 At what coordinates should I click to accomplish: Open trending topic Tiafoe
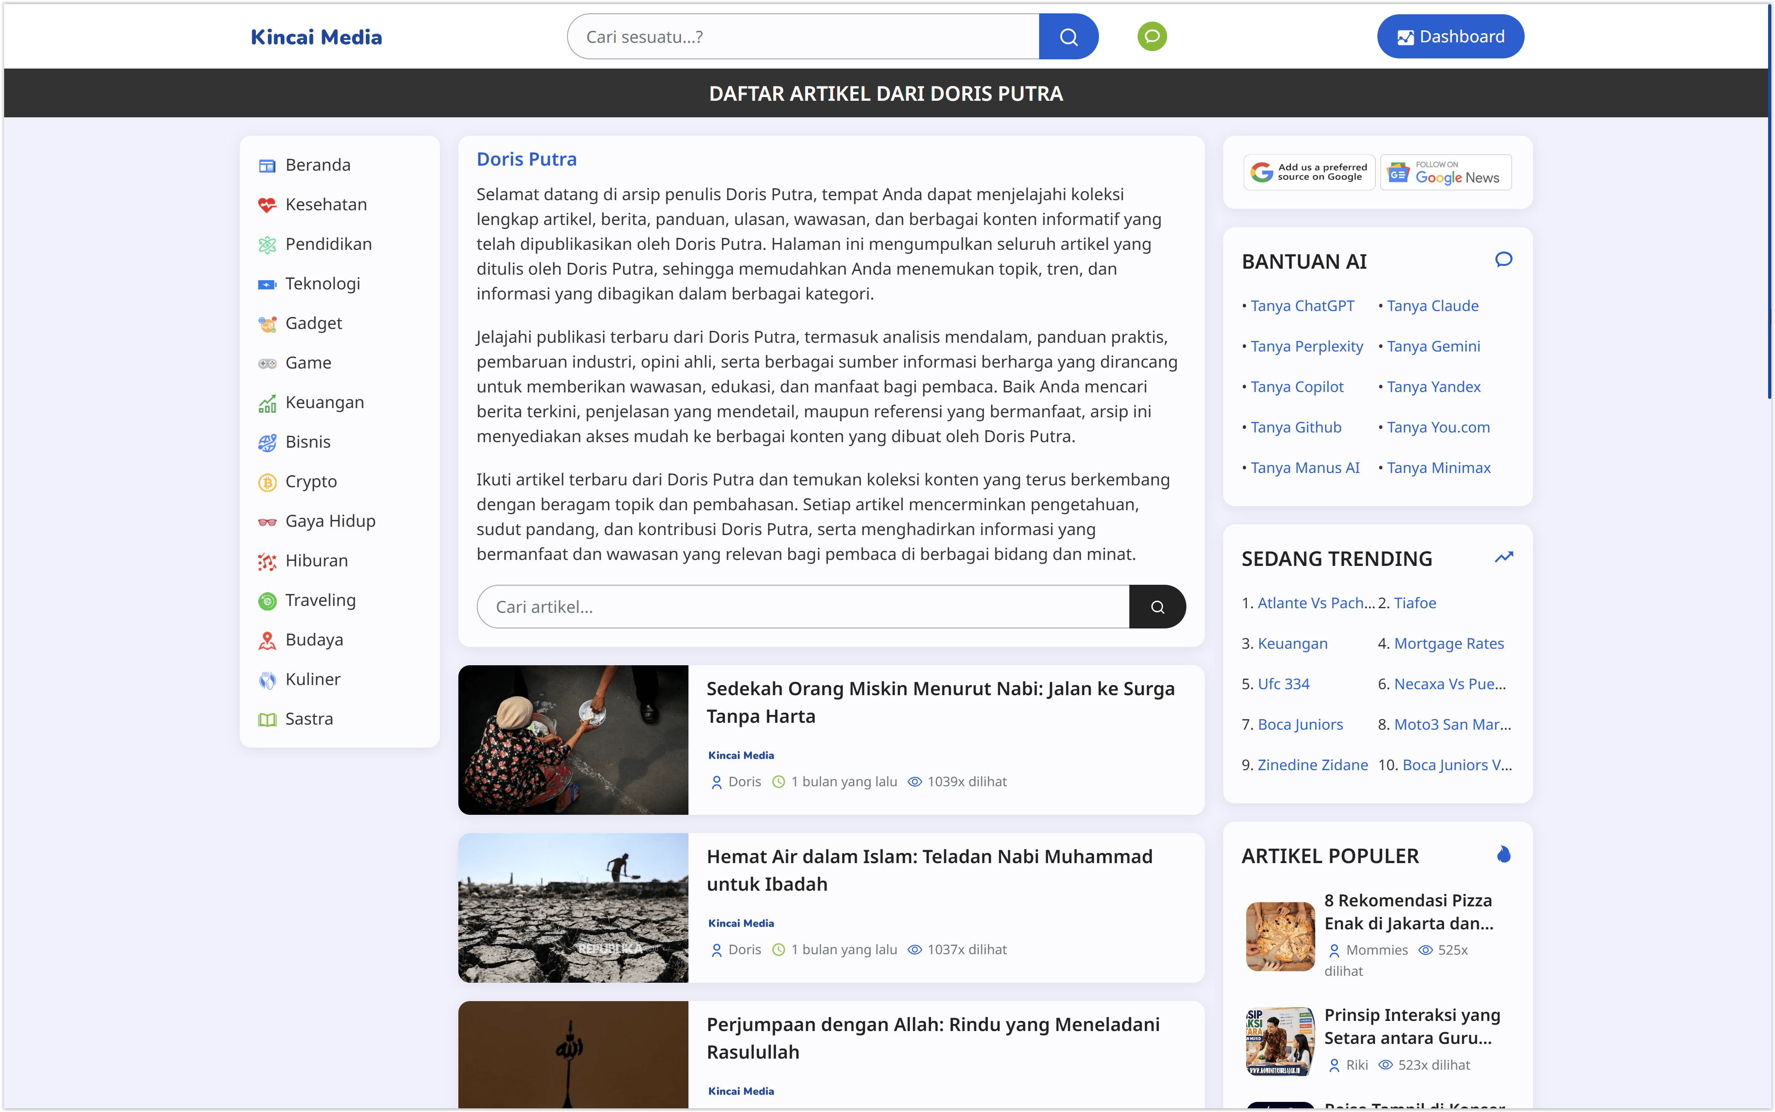pyautogui.click(x=1415, y=603)
